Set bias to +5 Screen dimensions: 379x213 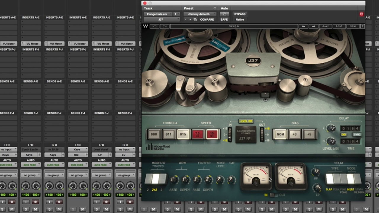pos(309,134)
